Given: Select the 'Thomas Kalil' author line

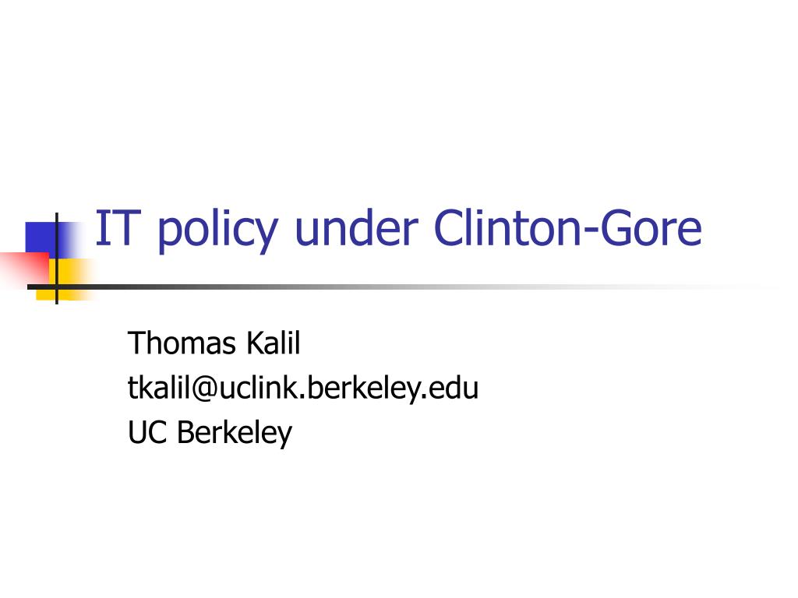Looking at the screenshot, I should pos(214,343).
